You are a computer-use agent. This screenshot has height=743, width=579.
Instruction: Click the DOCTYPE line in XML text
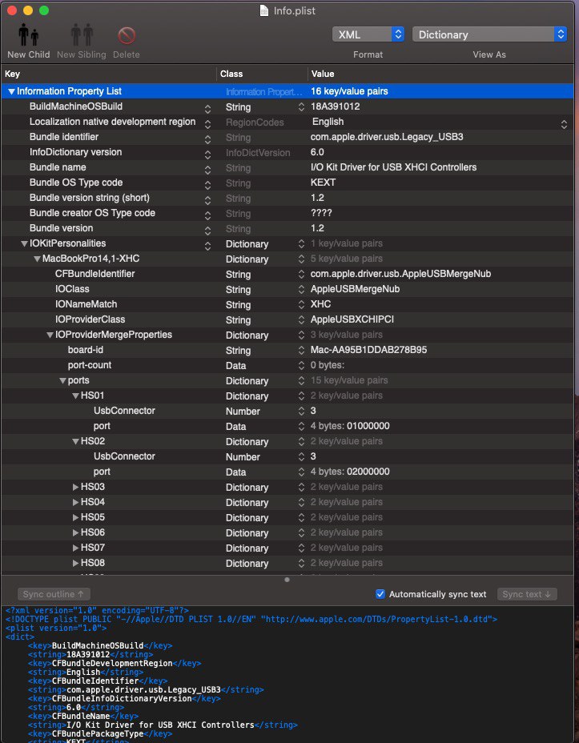click(x=251, y=620)
